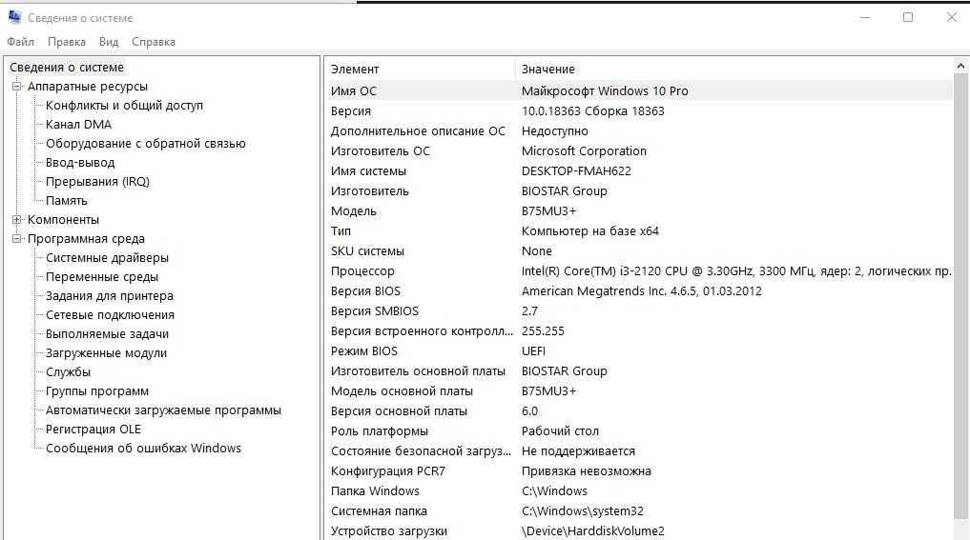The image size is (970, 540).
Task: Select Сообщения об ошибках Windows
Action: (x=143, y=449)
